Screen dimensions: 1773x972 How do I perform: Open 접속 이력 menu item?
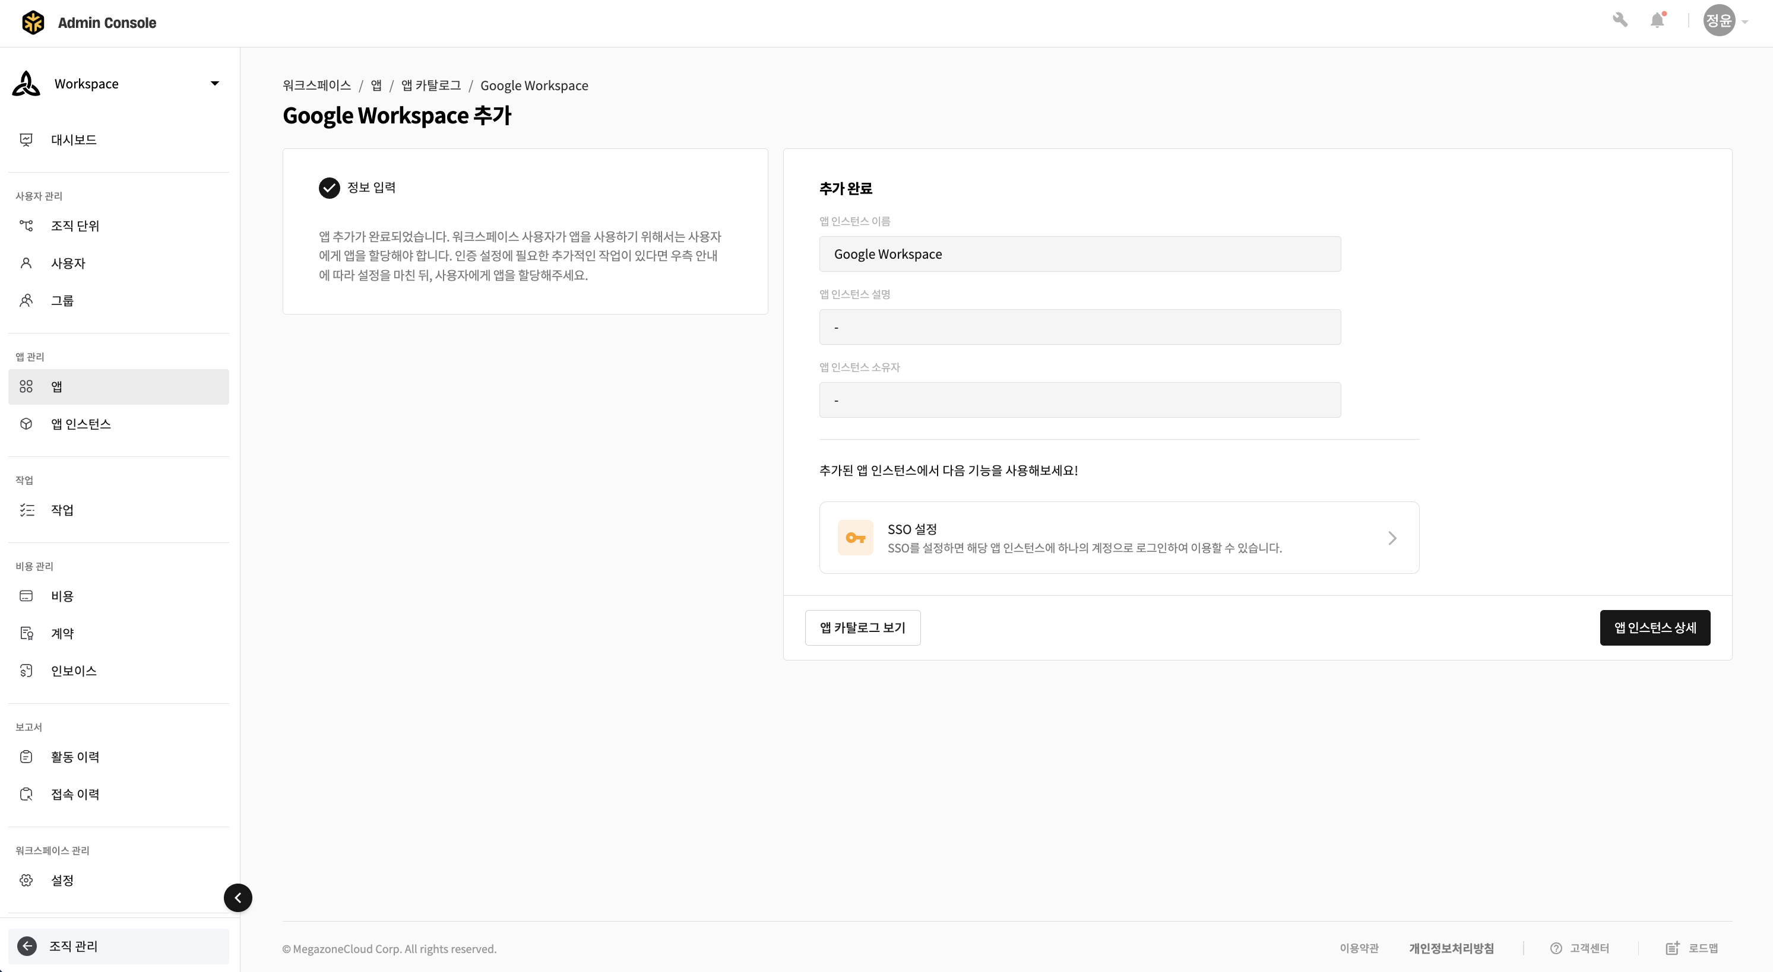pos(118,794)
